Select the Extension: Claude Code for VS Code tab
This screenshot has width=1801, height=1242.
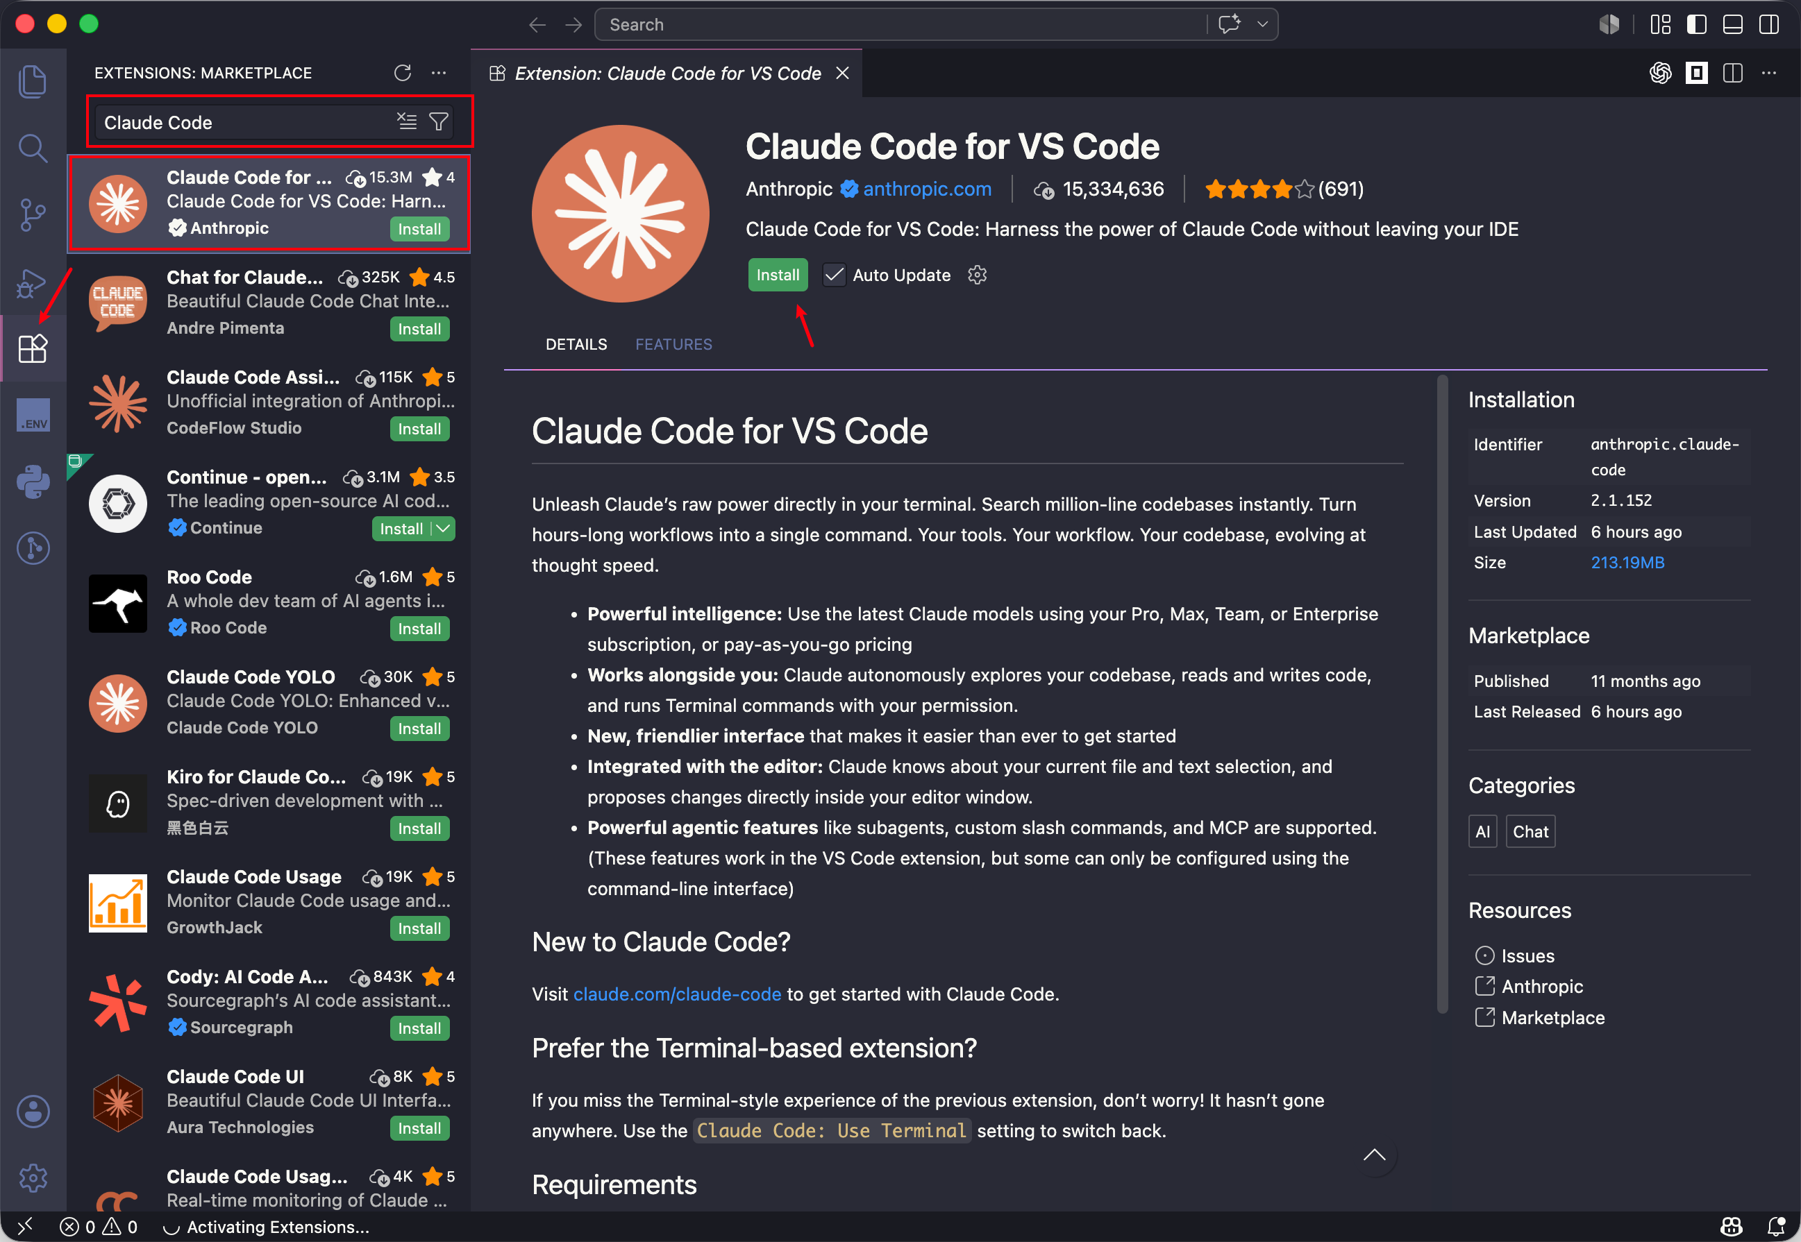[x=667, y=73]
